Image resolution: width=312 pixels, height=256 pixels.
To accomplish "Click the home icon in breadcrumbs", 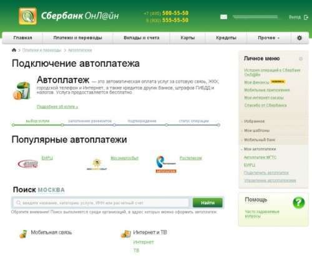I will point(14,50).
